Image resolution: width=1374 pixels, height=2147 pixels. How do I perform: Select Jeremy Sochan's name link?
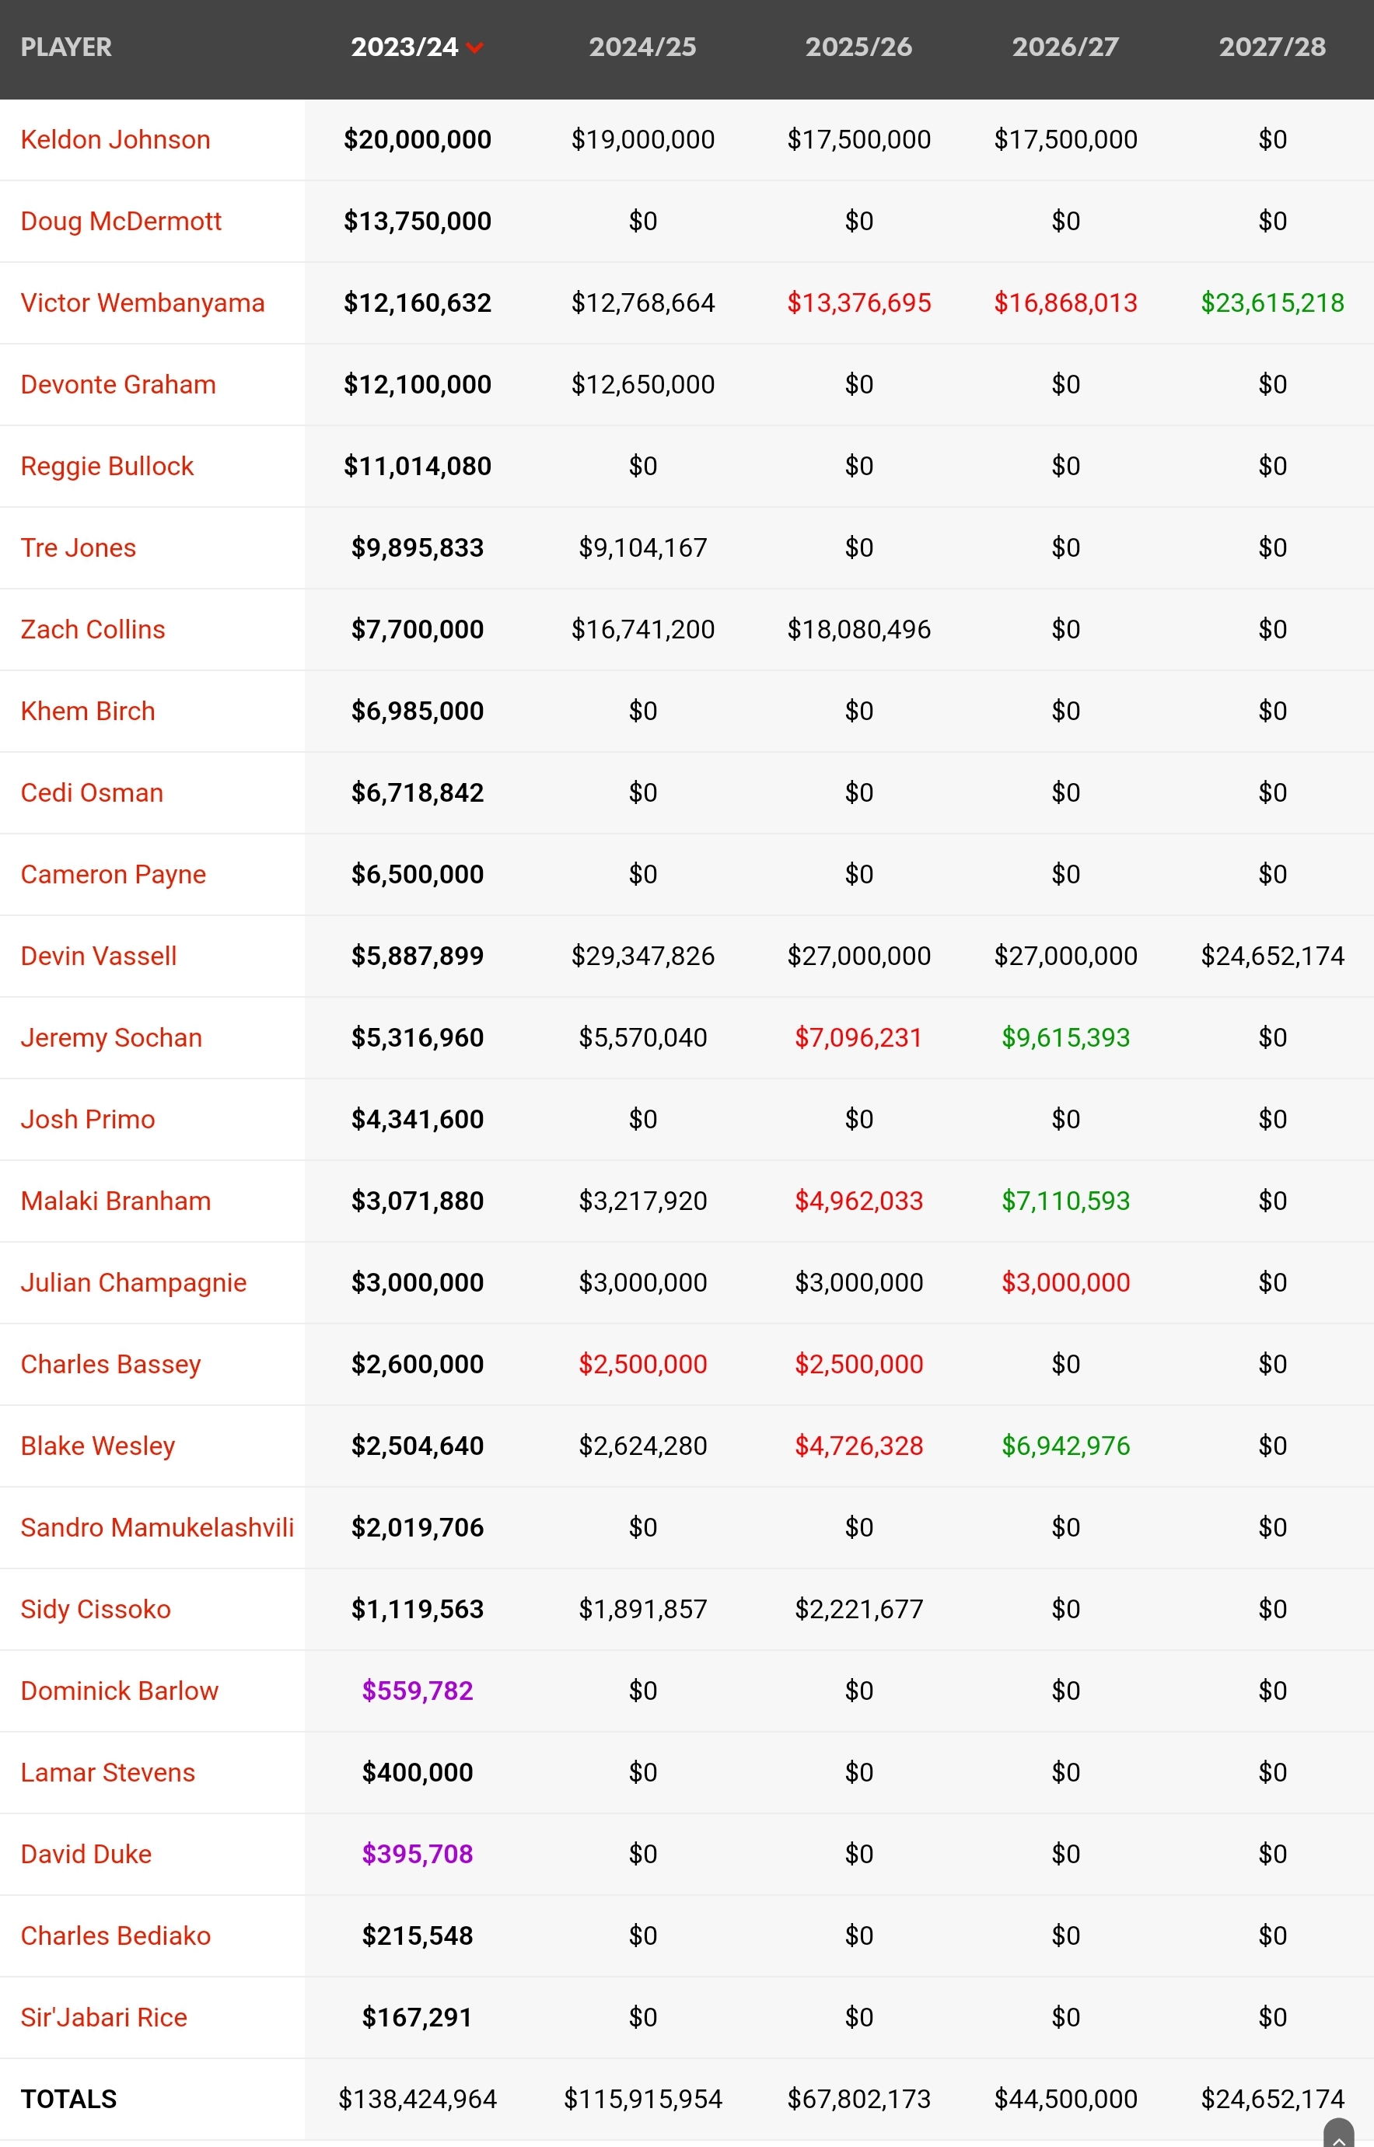(111, 1038)
